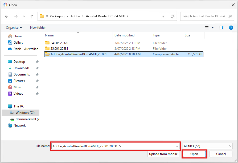Open the Downloads quick access folder
This screenshot has width=238, height=163.
[21, 68]
